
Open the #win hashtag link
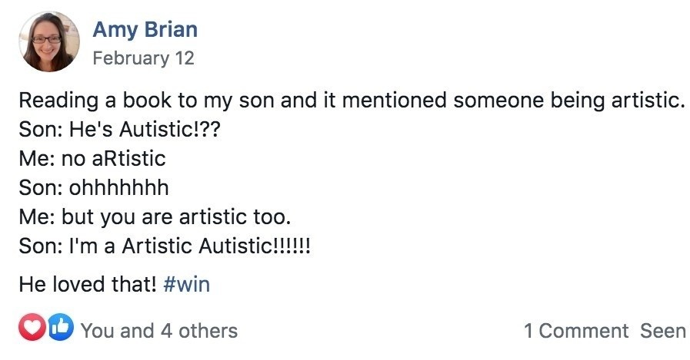tap(187, 284)
